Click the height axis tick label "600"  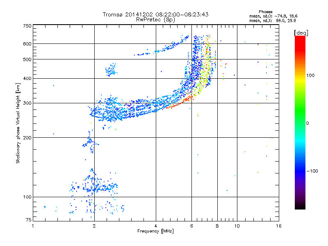[x=27, y=44]
